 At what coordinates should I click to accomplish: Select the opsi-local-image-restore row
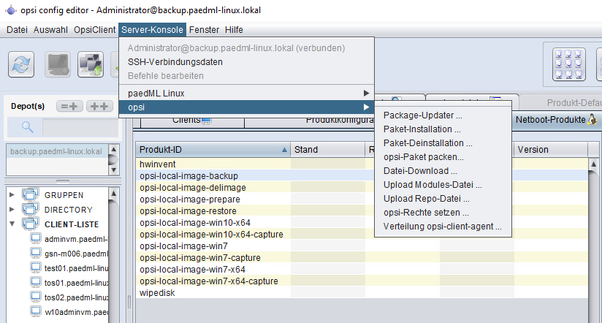point(362,211)
